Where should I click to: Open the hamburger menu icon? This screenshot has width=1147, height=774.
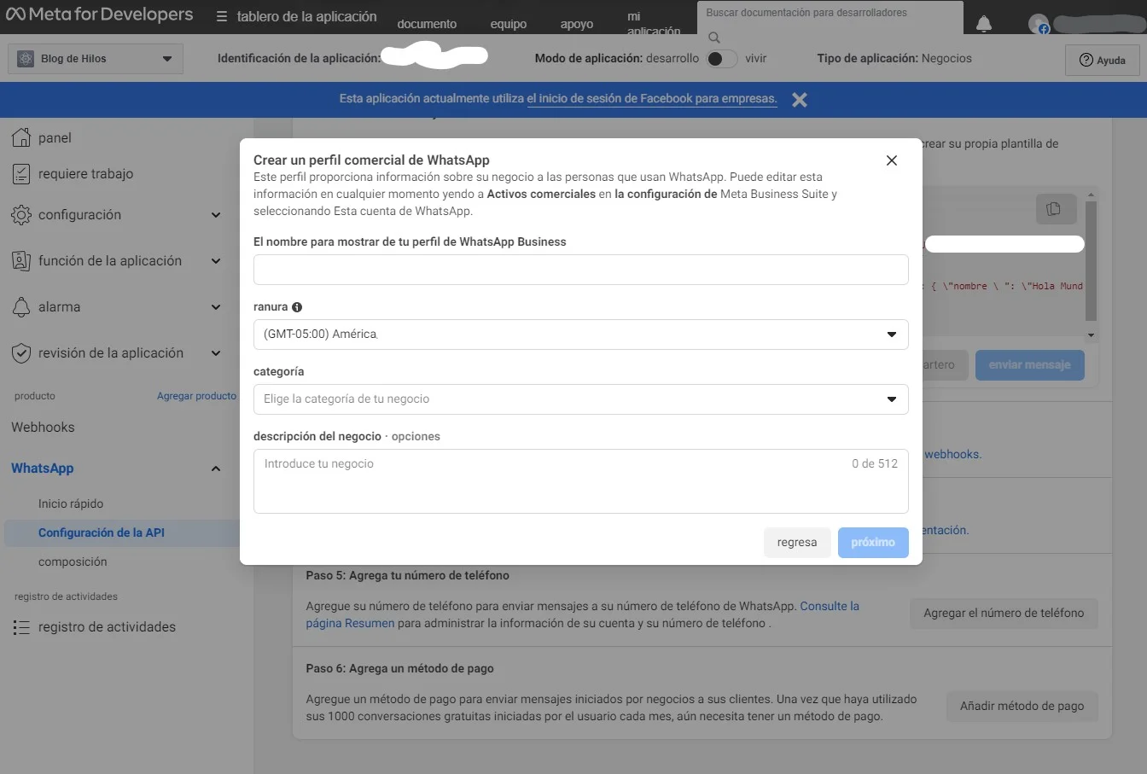[221, 16]
